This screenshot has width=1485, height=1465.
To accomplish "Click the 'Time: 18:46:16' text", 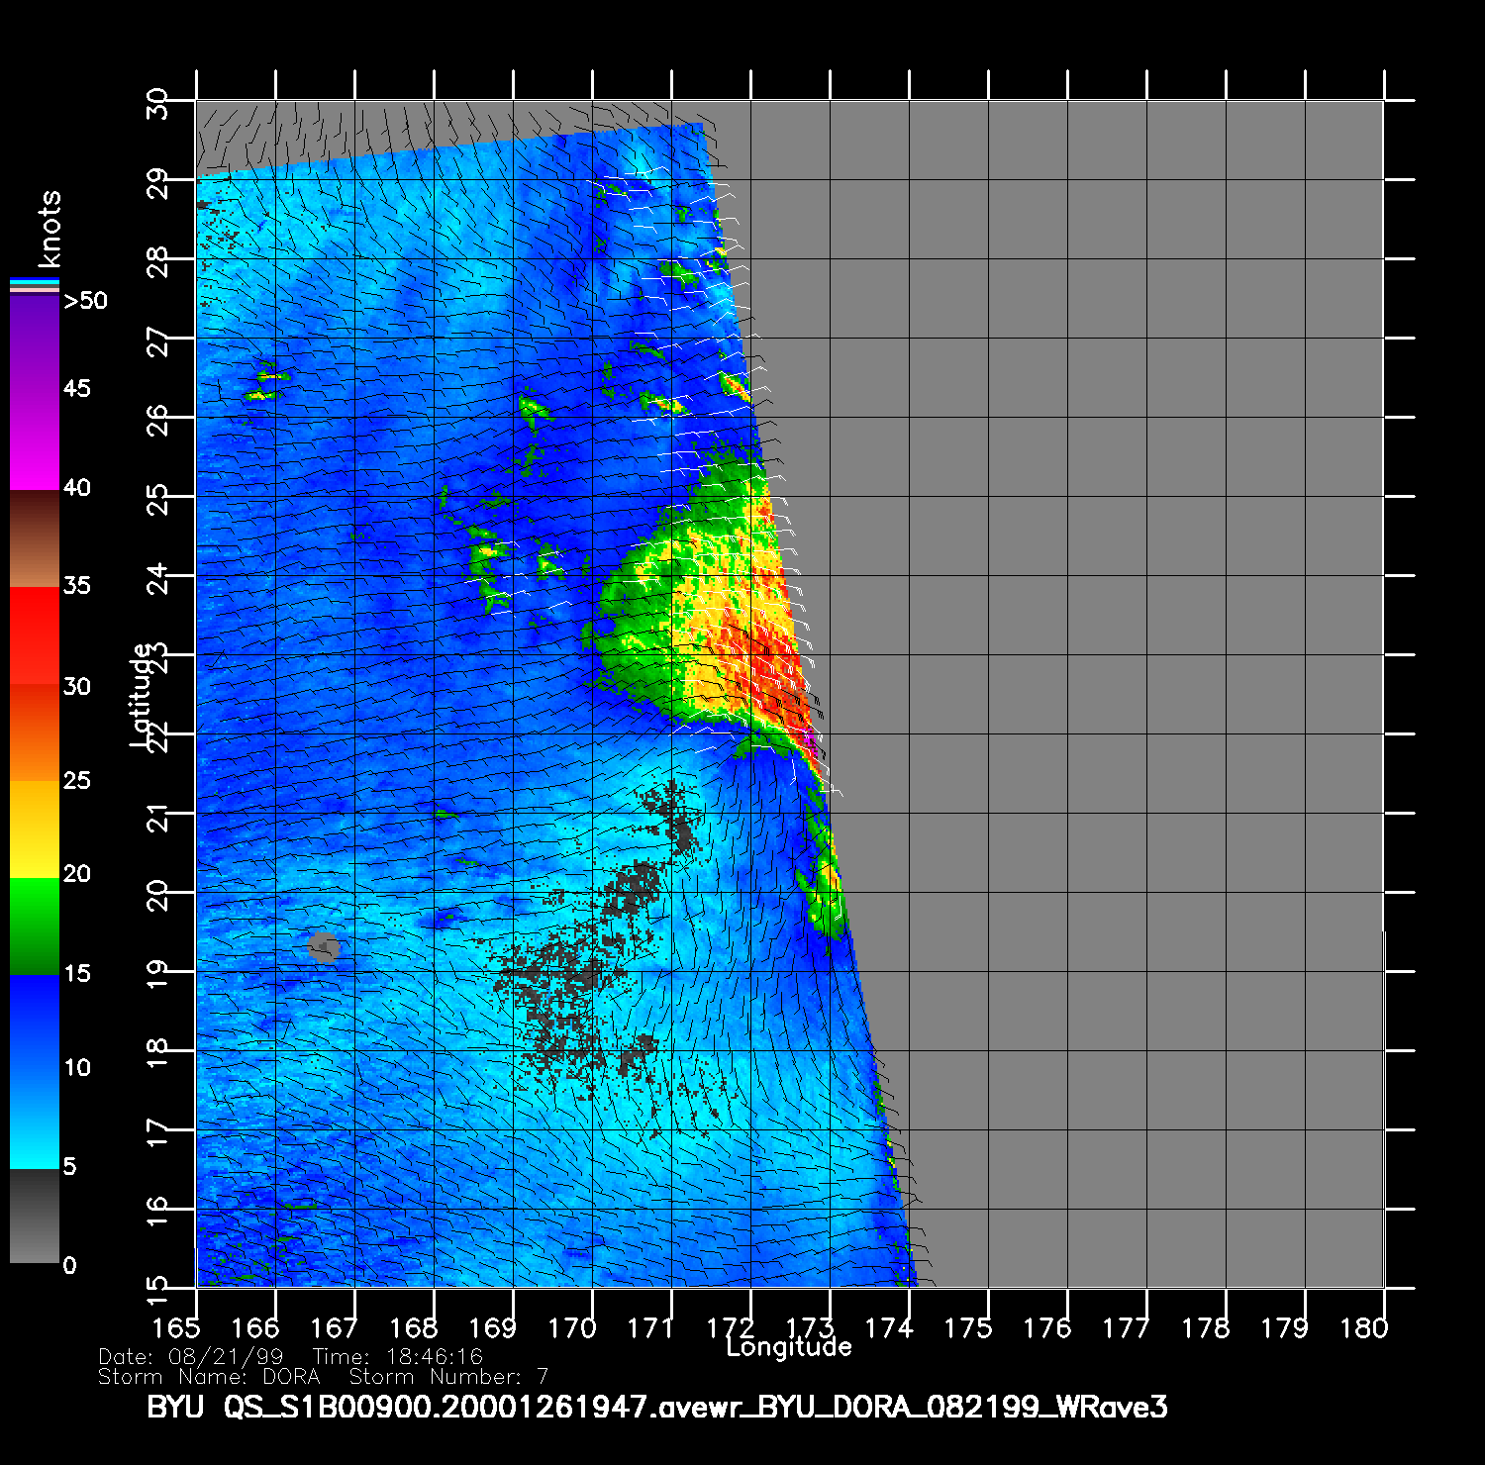I will coord(397,1357).
